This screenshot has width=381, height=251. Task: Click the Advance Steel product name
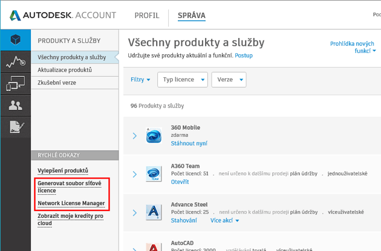(189, 205)
